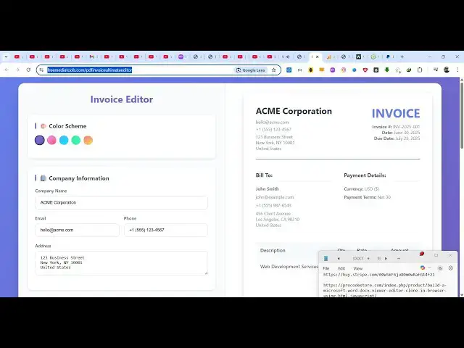Click the blue square extension icon
Screen dimensions: 464x348
(289, 70)
